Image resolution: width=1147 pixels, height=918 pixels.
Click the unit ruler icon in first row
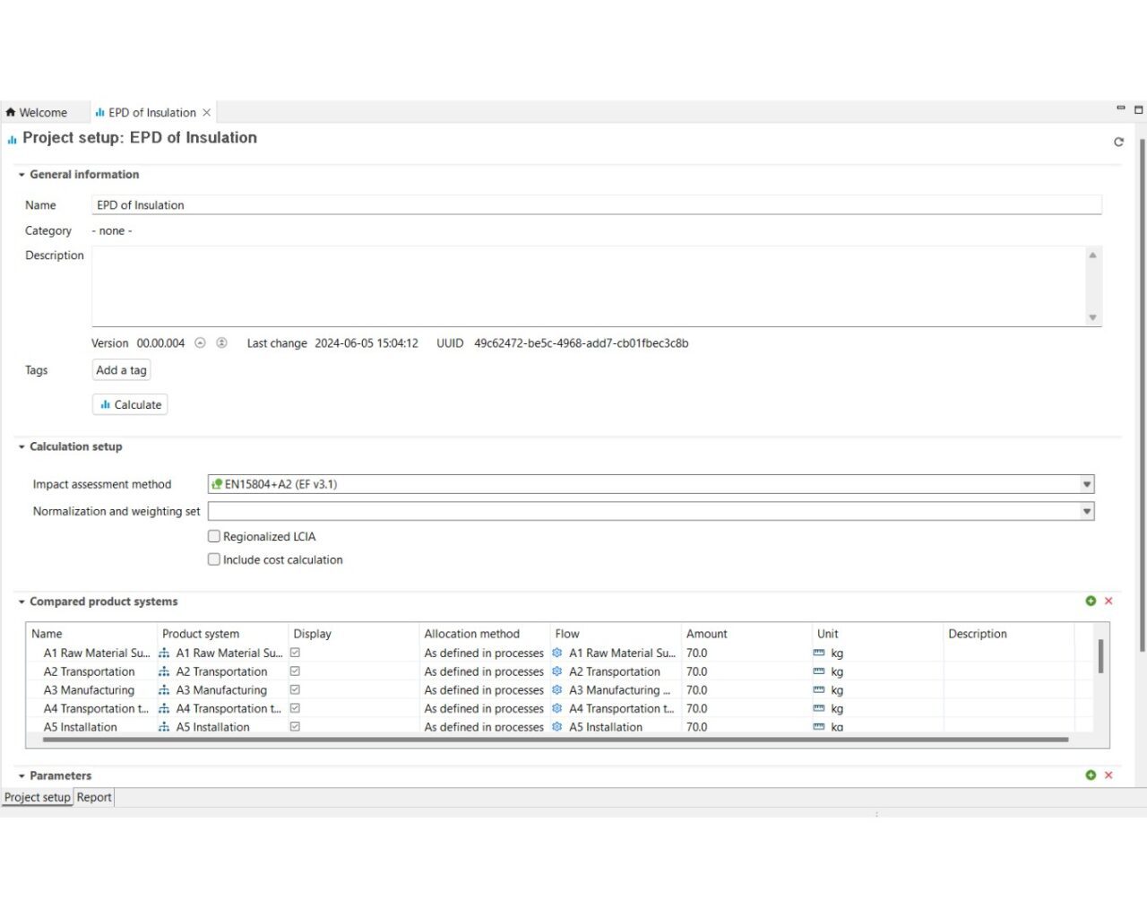[819, 653]
